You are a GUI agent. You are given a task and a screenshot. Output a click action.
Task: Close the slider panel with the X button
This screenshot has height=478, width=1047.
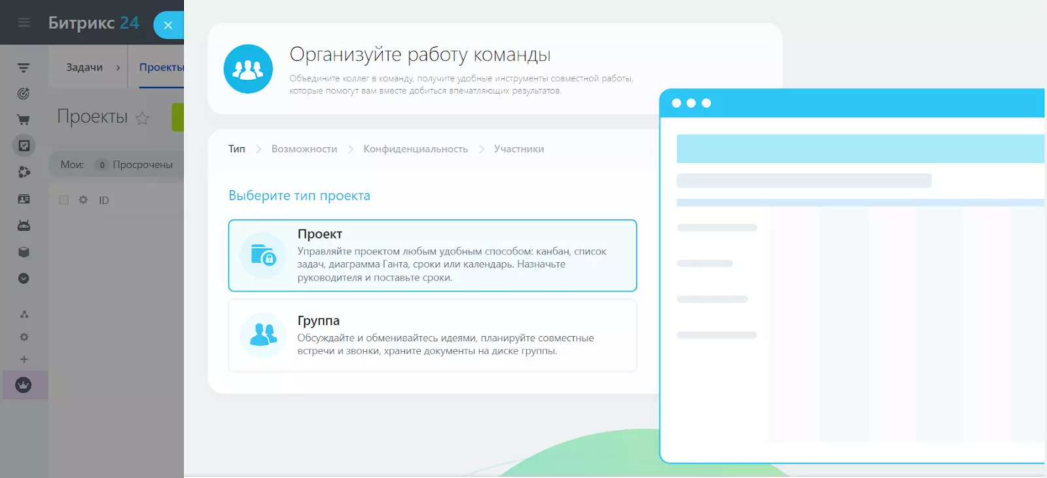tap(168, 25)
